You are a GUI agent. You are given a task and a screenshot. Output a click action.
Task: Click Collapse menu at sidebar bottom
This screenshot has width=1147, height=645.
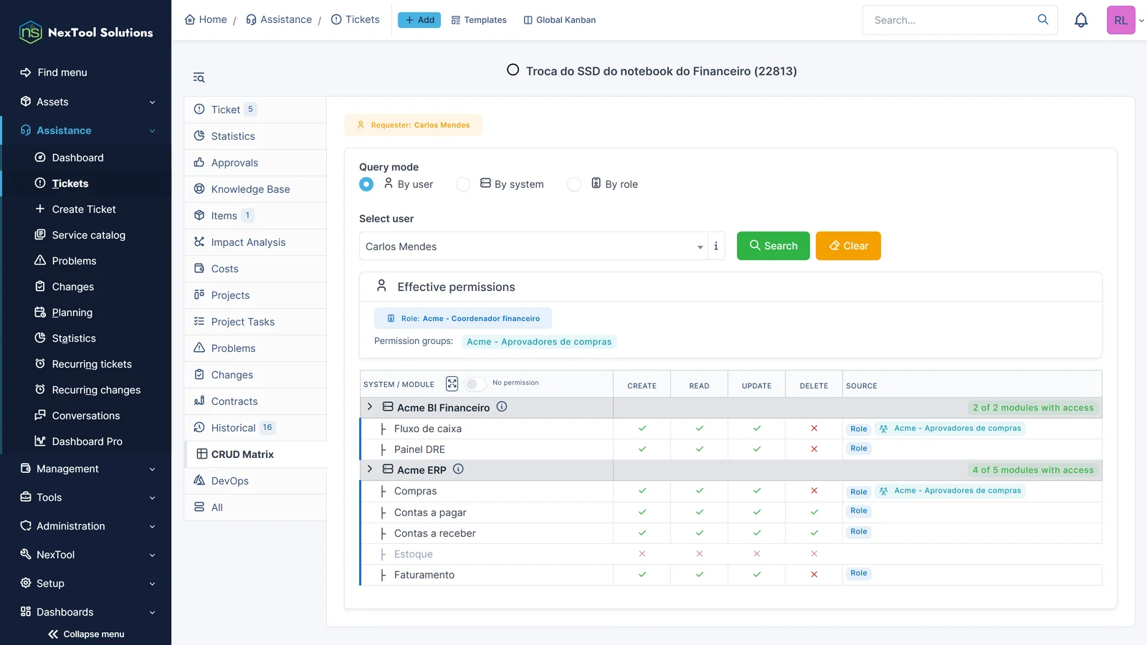coord(86,634)
